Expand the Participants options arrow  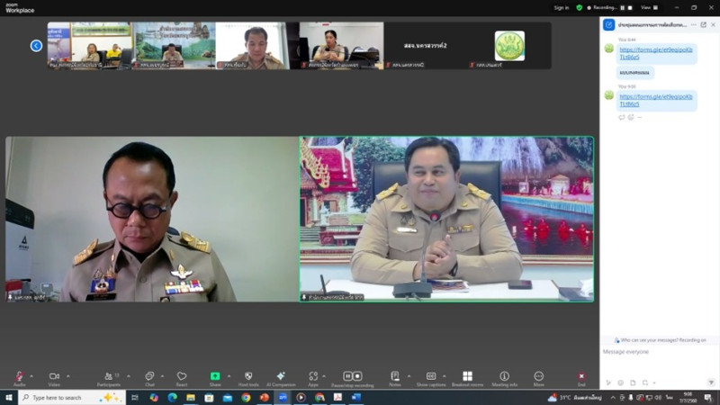pyautogui.click(x=128, y=376)
